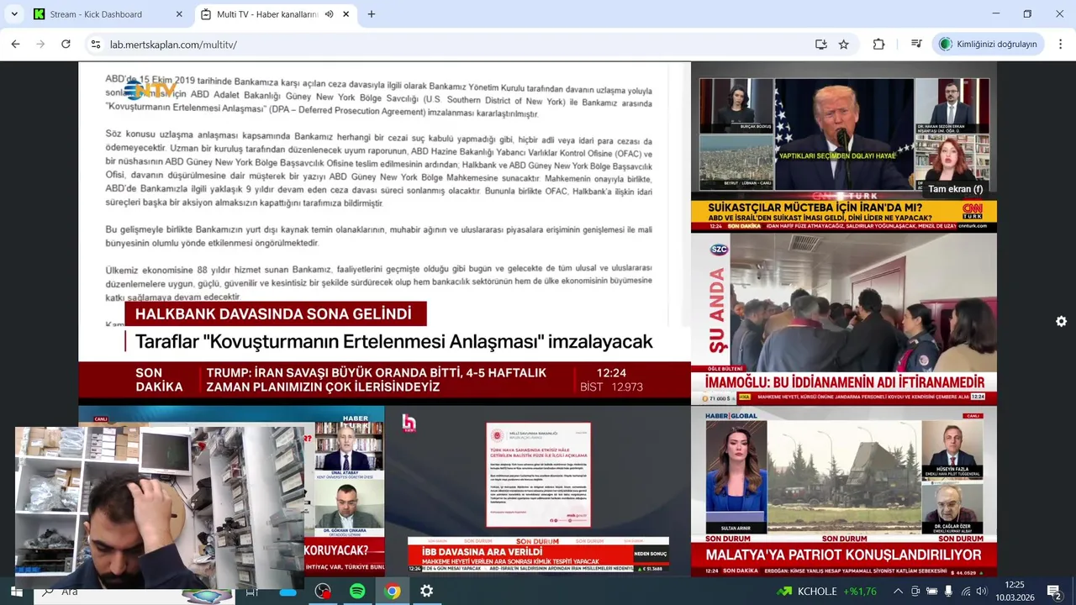Screen dimensions: 1076x605
Task: Open the KCHOLE stock widget in taskbar
Action: [827, 592]
